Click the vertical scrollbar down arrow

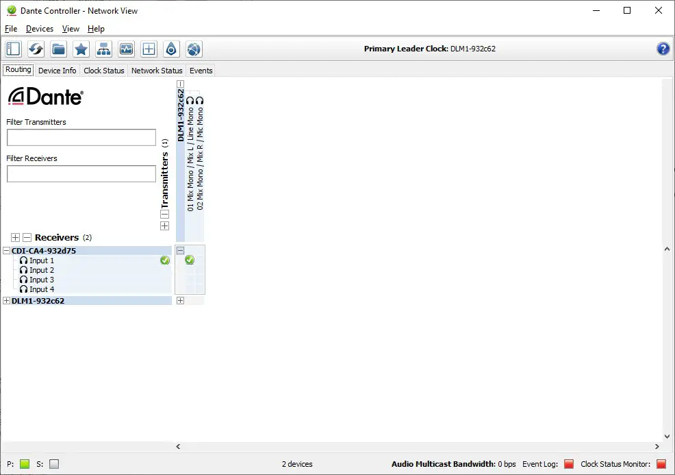click(x=667, y=436)
